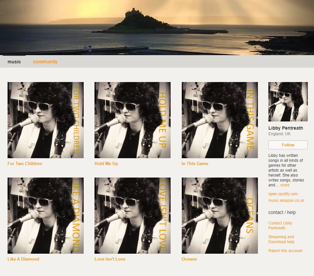Click Report this account link

[285, 251]
